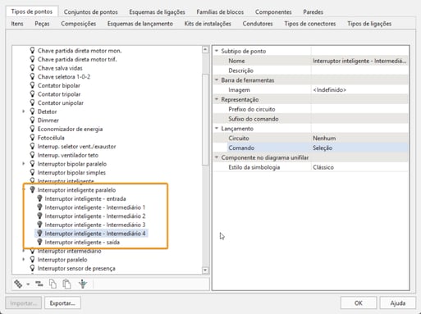Expand the Interruptor paralelo tree node
This screenshot has width=421, height=314.
[24, 259]
